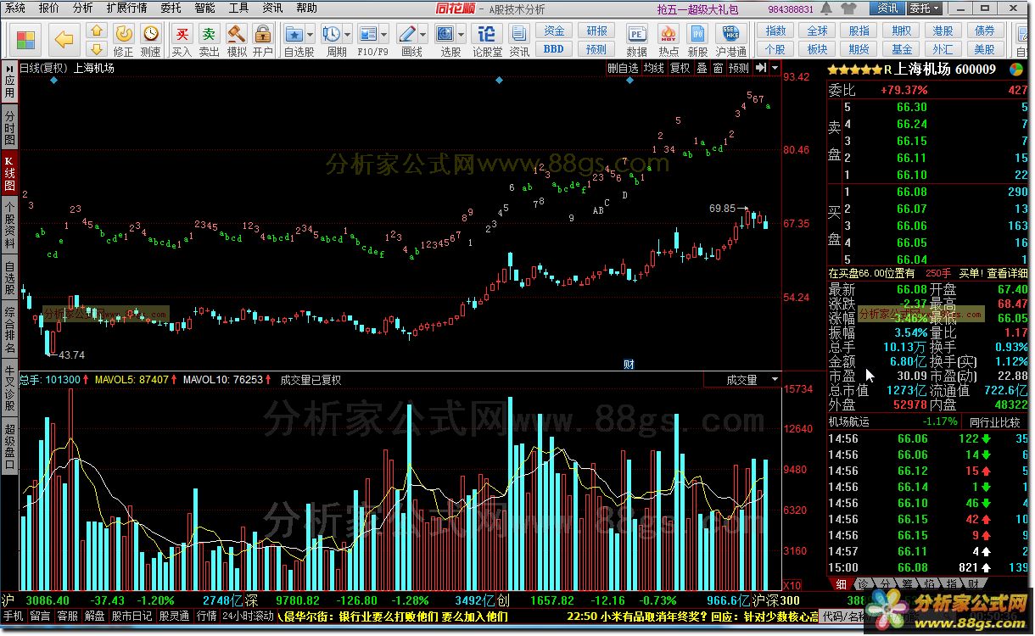Click the 抢五一超级大礼包 promo link
Image resolution: width=1035 pixels, height=636 pixels.
(698, 8)
